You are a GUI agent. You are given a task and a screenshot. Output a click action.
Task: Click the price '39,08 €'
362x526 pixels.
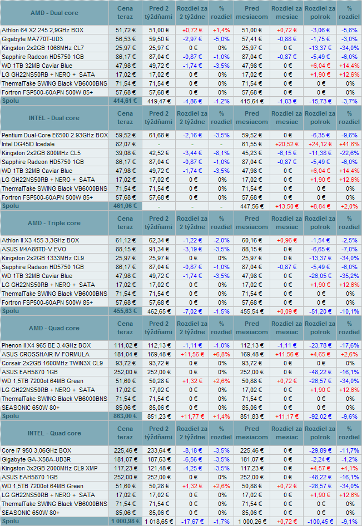pyautogui.click(x=125, y=153)
